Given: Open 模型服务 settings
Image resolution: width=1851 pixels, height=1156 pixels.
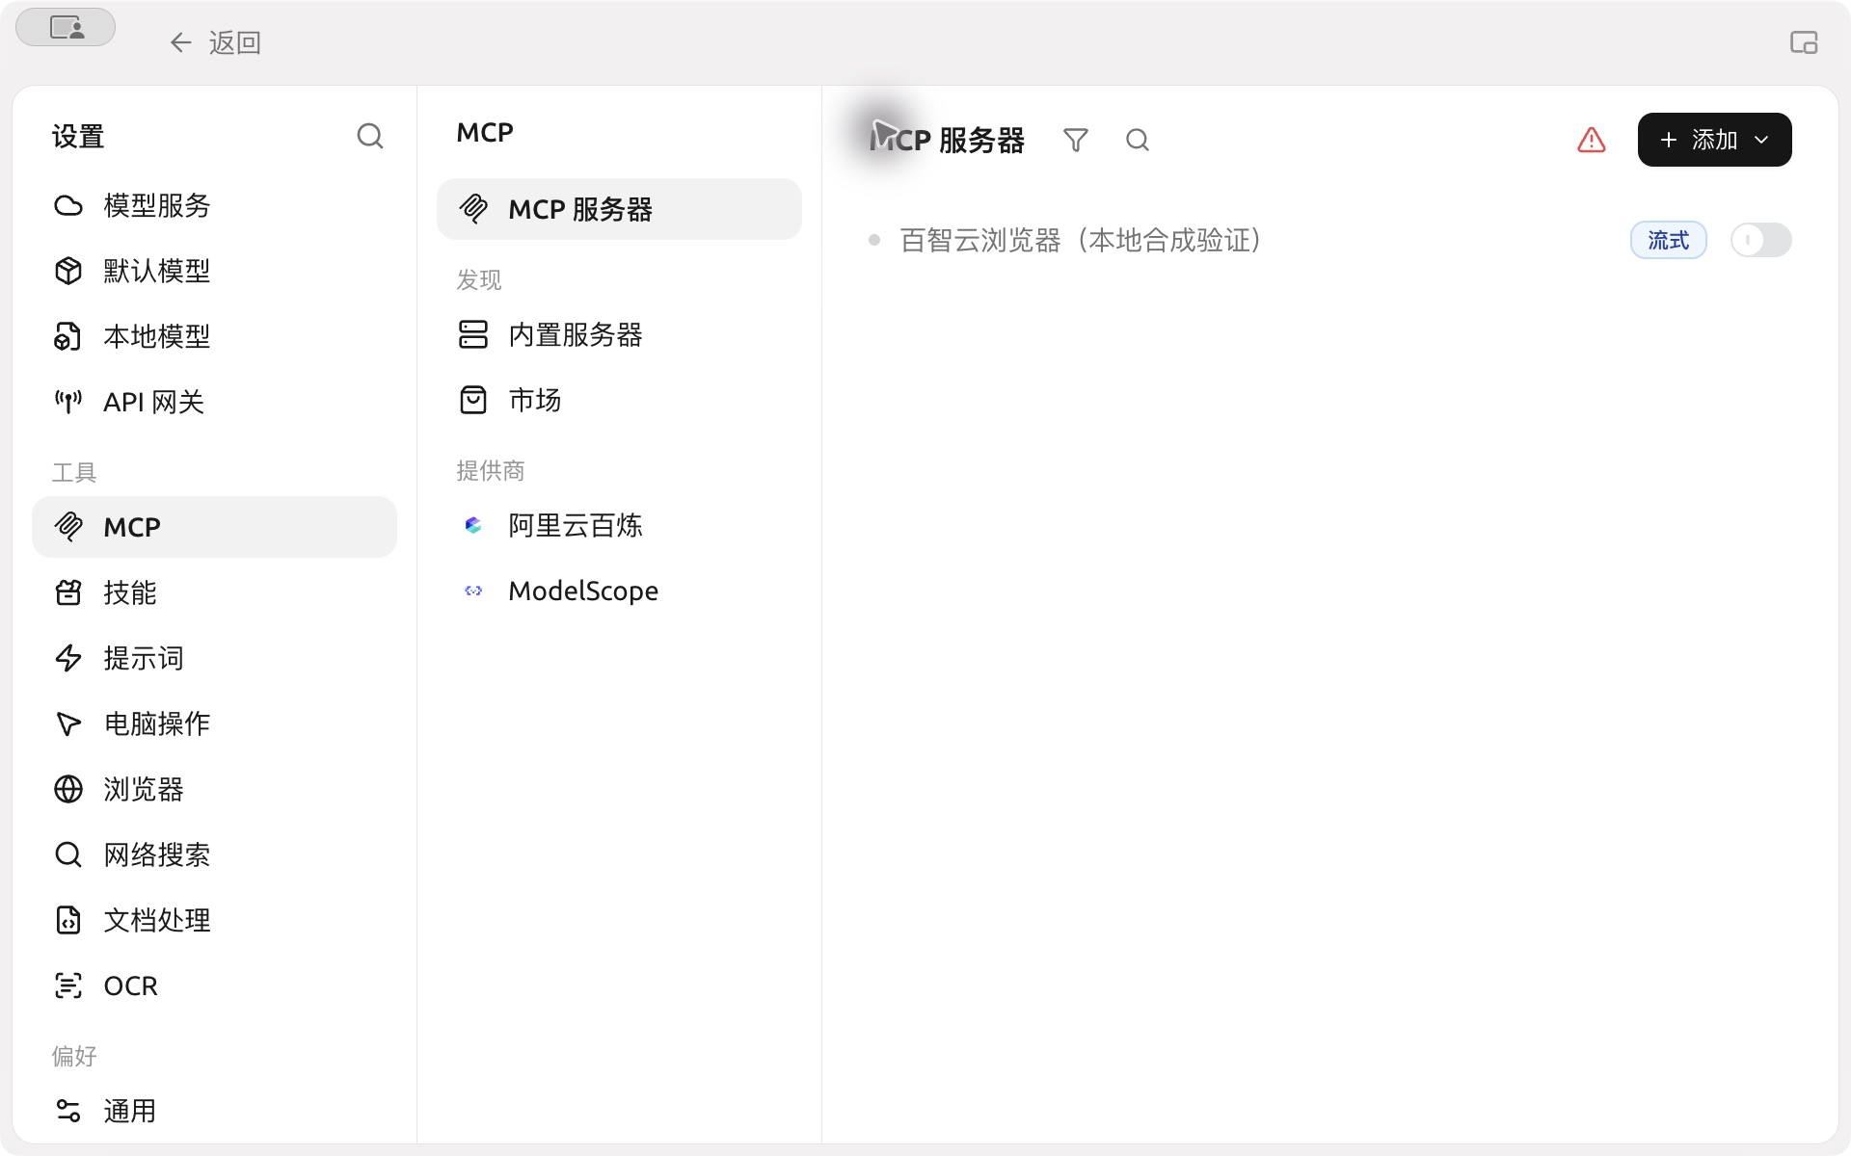Looking at the screenshot, I should [214, 205].
